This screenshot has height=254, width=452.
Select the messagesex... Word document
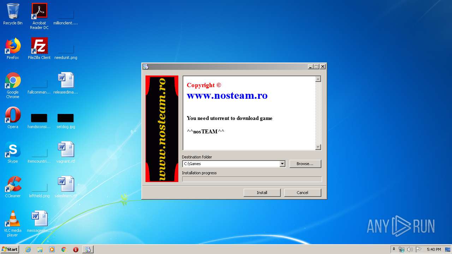click(x=39, y=222)
